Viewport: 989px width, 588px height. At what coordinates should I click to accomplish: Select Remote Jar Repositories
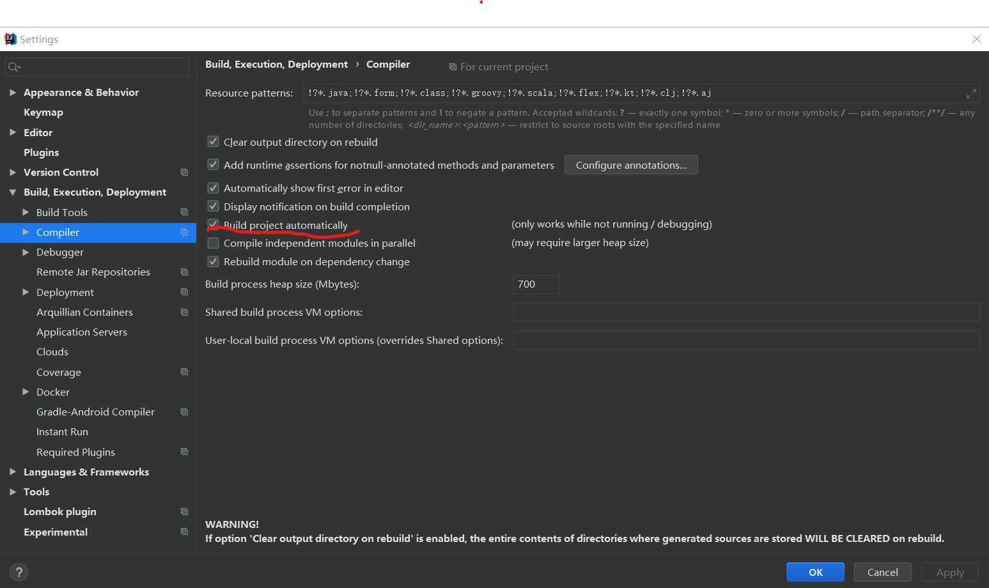pyautogui.click(x=93, y=272)
